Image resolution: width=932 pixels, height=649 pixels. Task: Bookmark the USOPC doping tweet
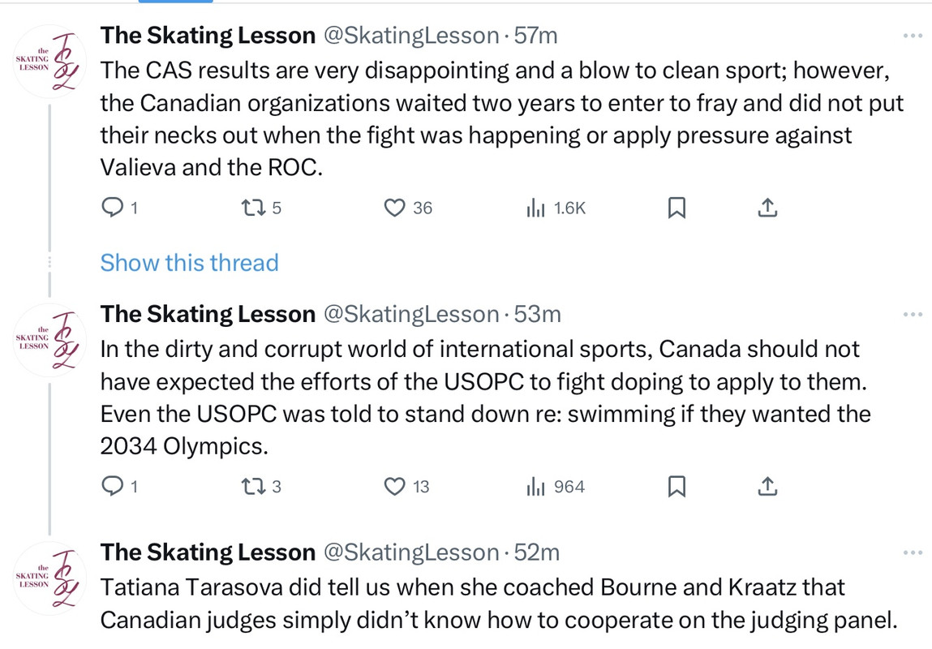[x=677, y=486]
